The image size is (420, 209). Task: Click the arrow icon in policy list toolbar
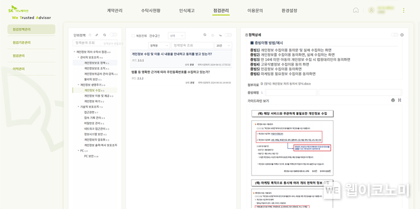(x=221, y=35)
